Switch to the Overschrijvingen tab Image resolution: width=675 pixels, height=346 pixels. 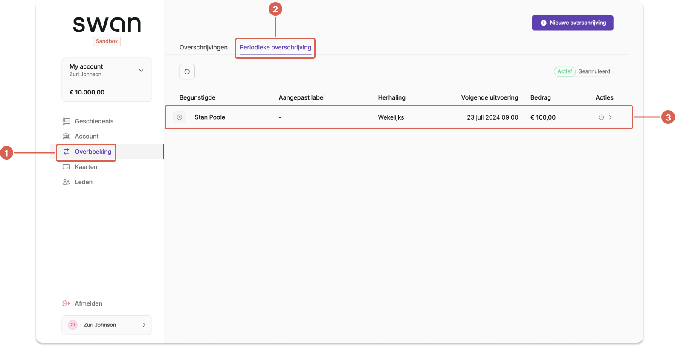[203, 47]
